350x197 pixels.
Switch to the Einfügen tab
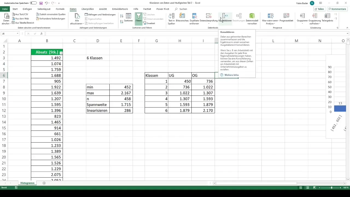pyautogui.click(x=27, y=9)
